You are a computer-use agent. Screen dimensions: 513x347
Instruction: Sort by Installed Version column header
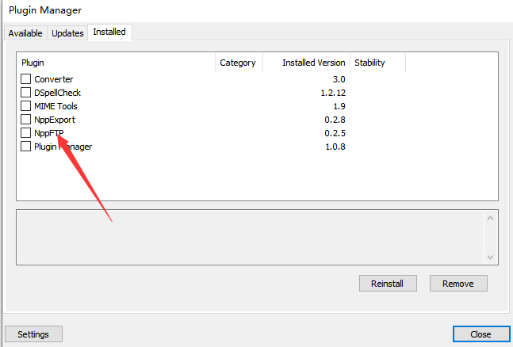tap(306, 63)
